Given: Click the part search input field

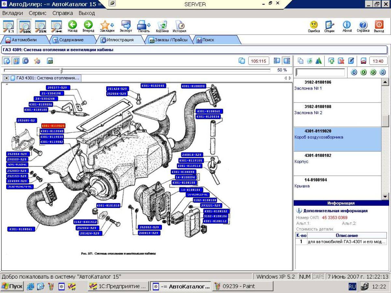Looking at the screenshot, I should pyautogui.click(x=320, y=72).
